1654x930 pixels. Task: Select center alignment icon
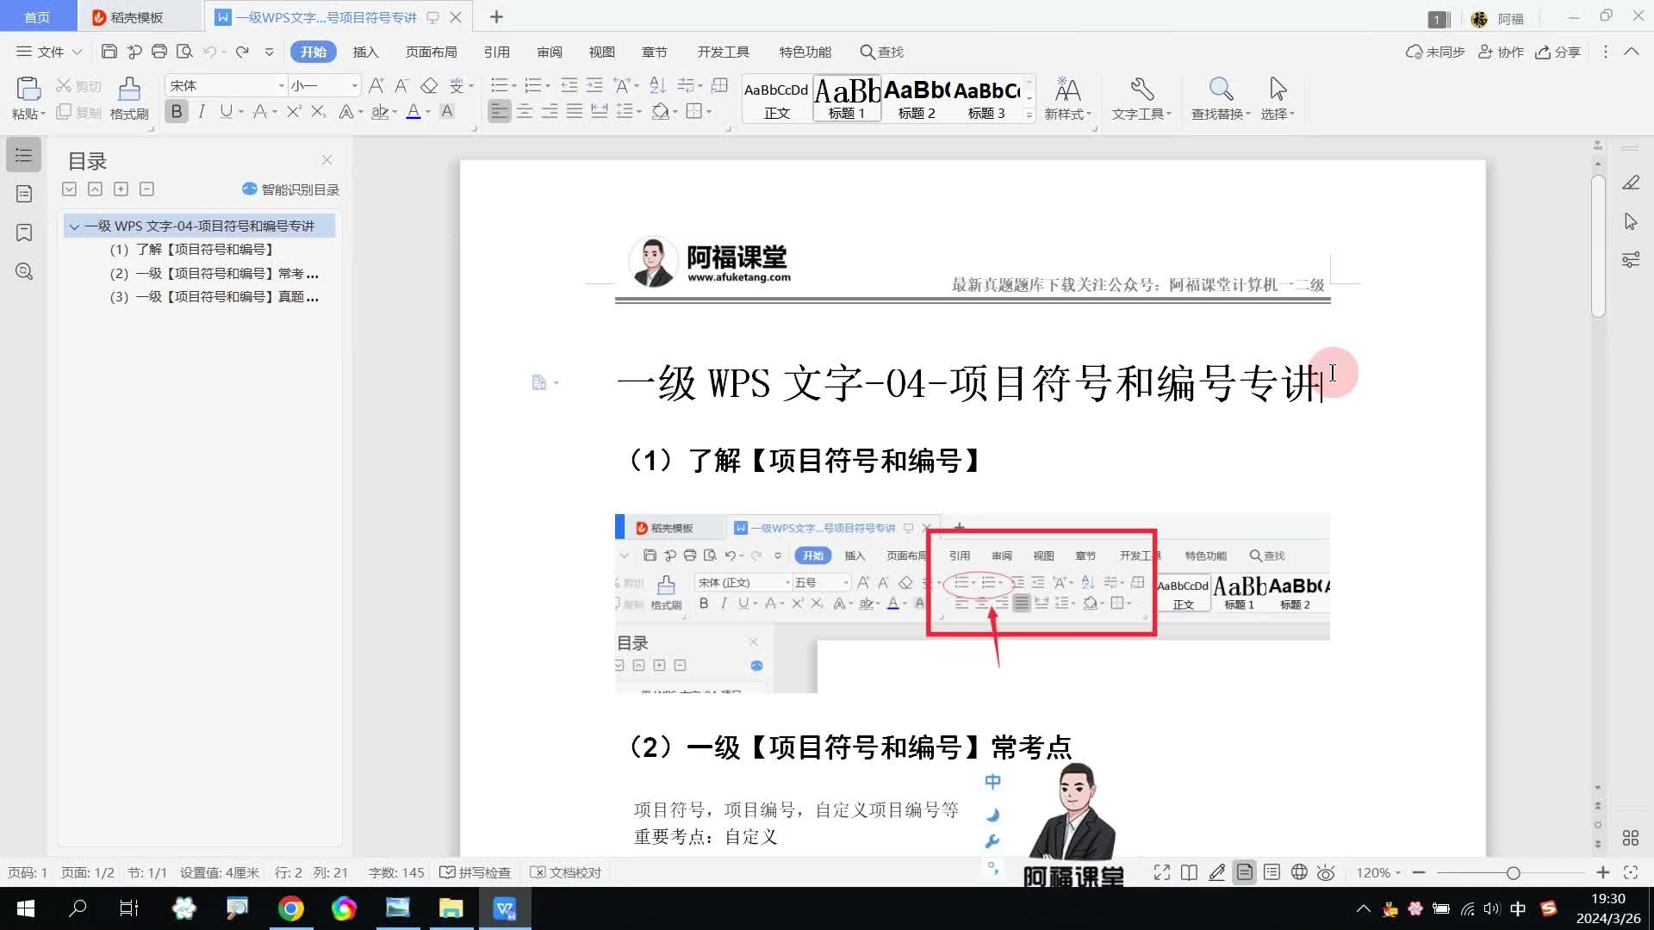(525, 112)
